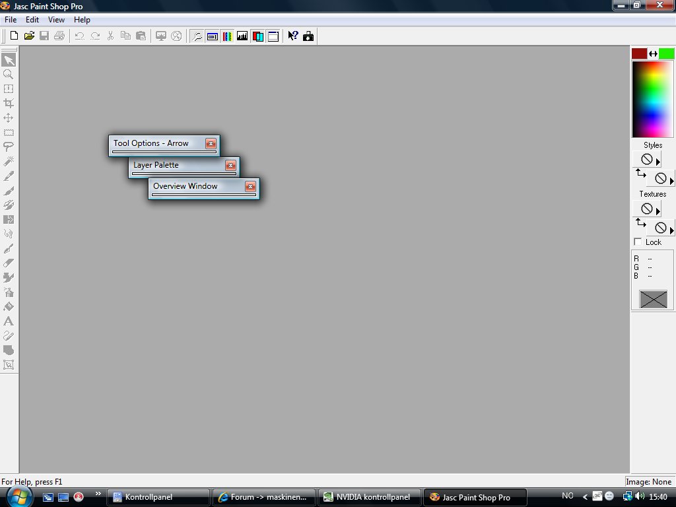Viewport: 676px width, 507px height.
Task: Close the Overview Window palette
Action: 250,186
